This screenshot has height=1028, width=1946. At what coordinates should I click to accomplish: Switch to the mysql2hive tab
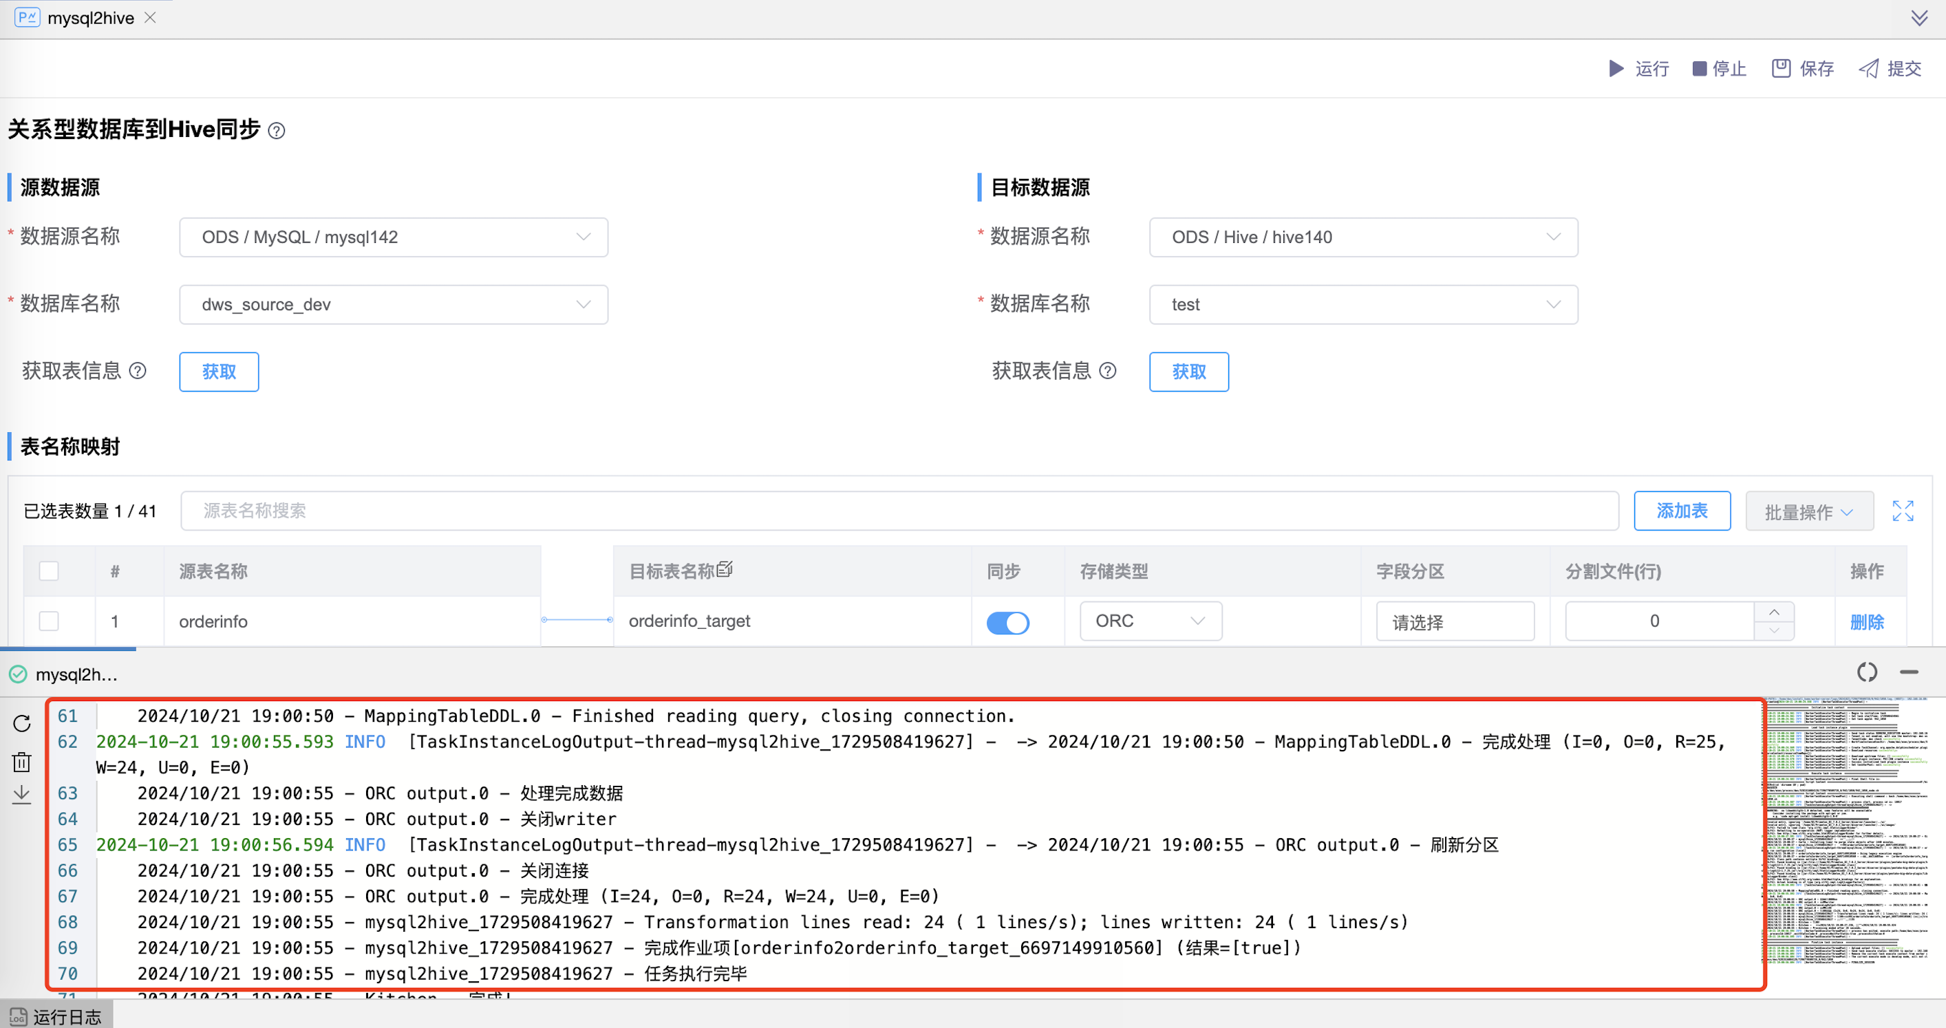click(x=91, y=17)
